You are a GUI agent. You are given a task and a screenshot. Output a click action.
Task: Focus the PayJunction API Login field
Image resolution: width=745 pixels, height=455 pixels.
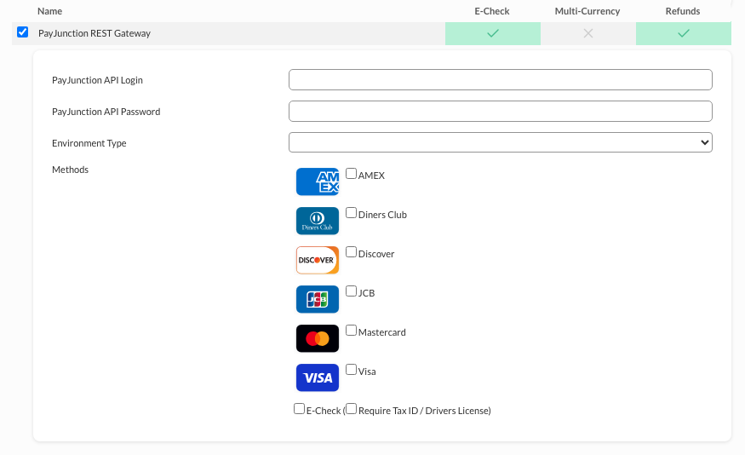click(501, 80)
